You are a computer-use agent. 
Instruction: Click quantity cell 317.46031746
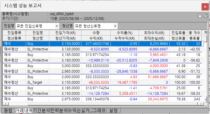click(x=96, y=44)
